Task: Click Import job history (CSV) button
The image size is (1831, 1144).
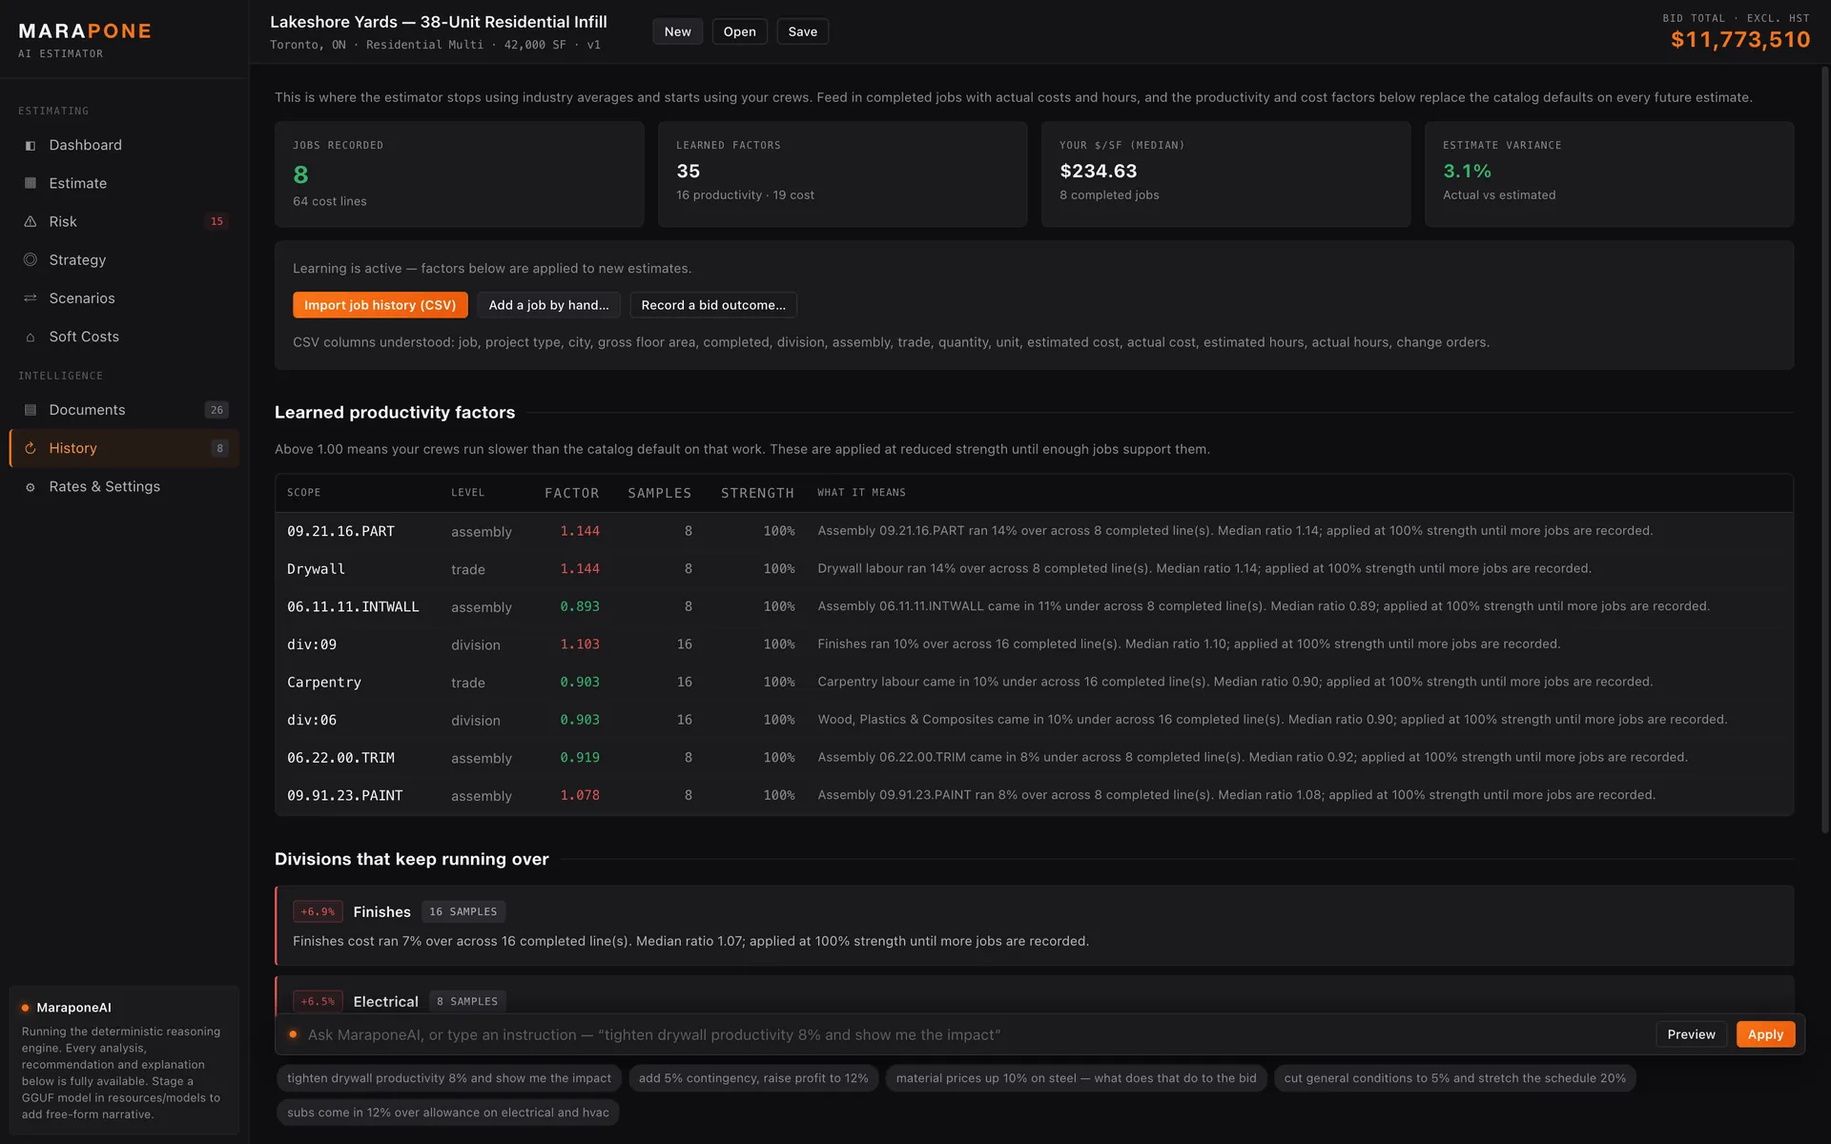Action: [380, 305]
